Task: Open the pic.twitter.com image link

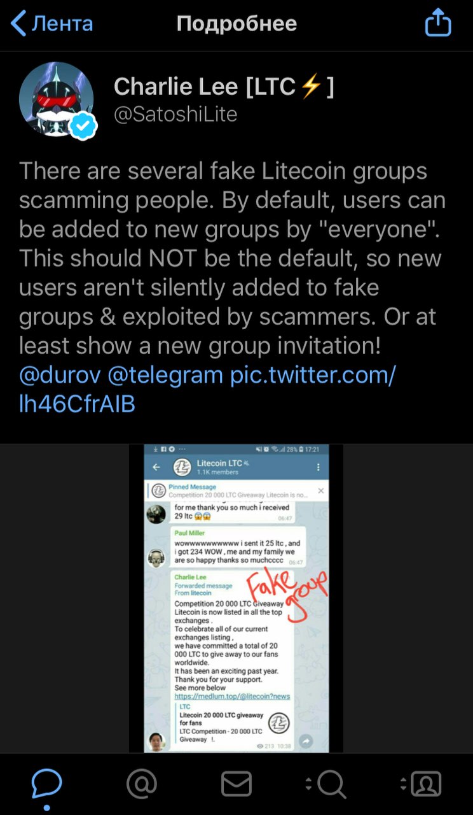Action: click(x=207, y=389)
